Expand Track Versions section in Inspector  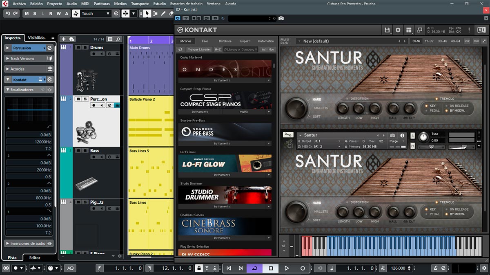coord(7,58)
